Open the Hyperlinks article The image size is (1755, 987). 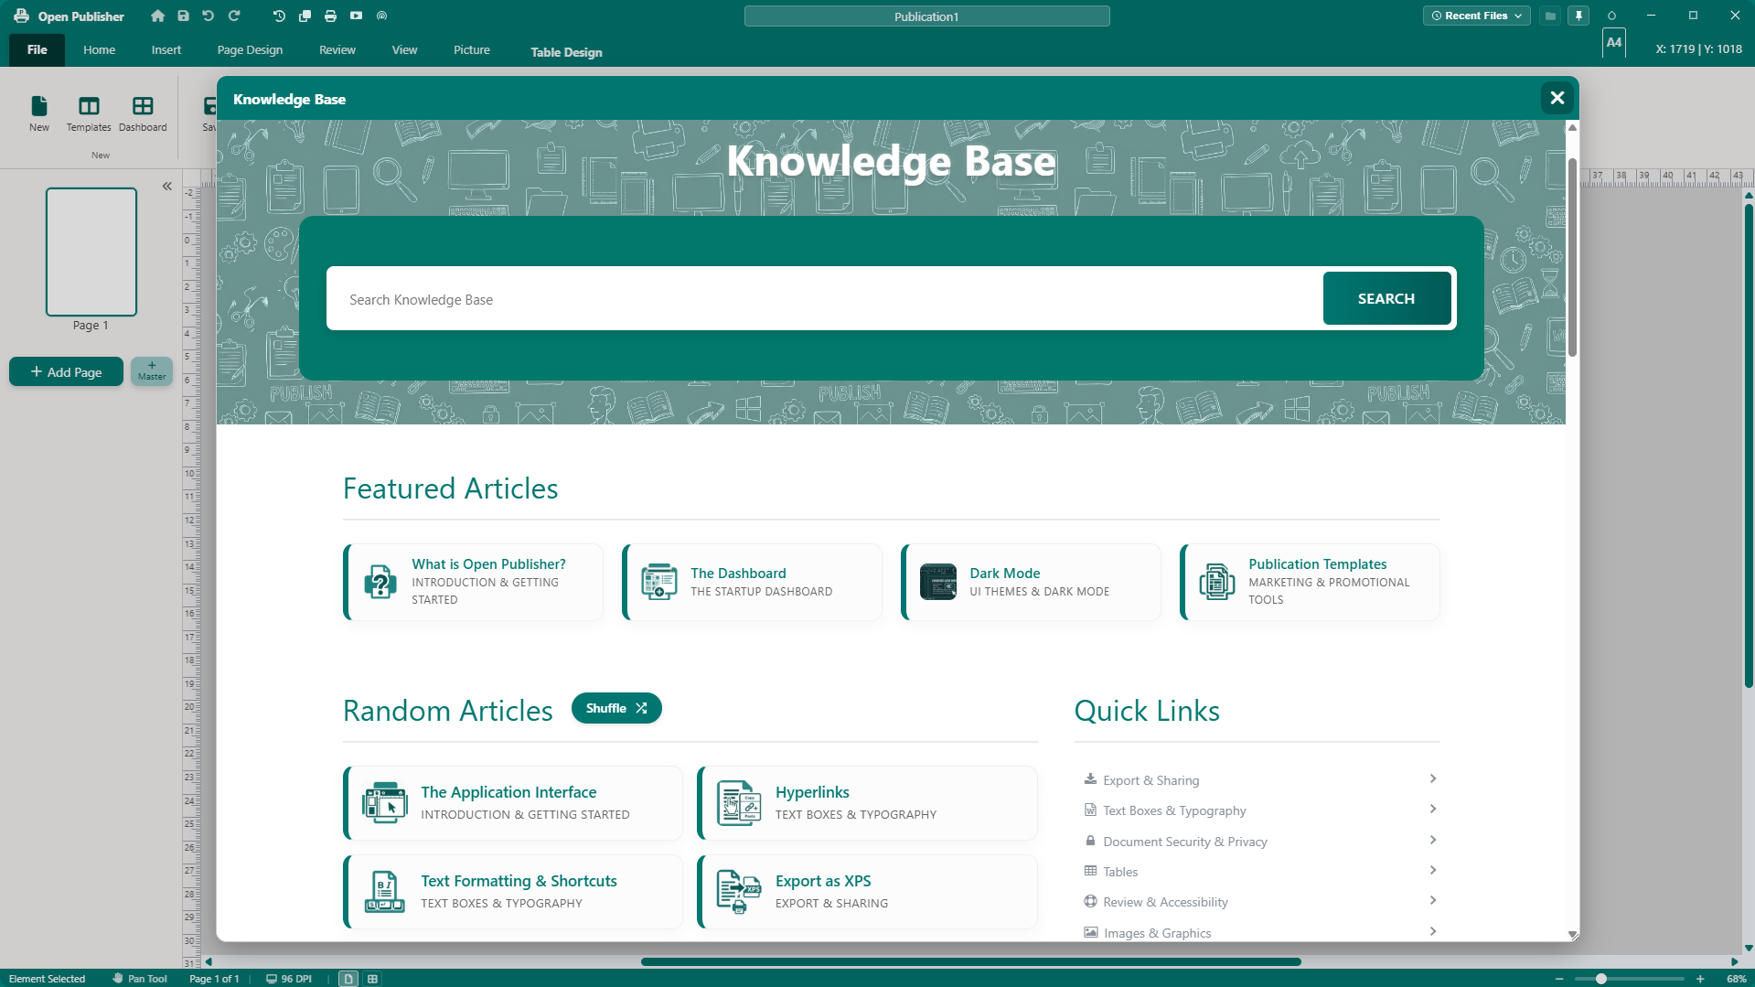click(867, 802)
